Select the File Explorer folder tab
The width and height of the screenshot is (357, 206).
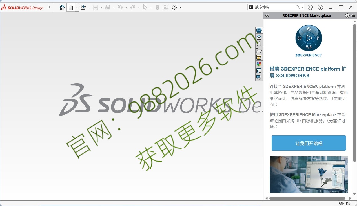pyautogui.click(x=259, y=51)
